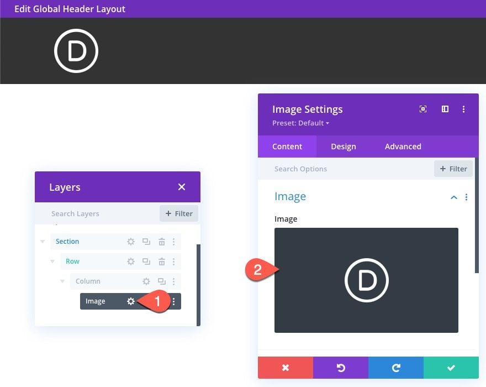The image size is (486, 387).
Task: Delete the Row layer with trash icon
Action: [161, 262]
